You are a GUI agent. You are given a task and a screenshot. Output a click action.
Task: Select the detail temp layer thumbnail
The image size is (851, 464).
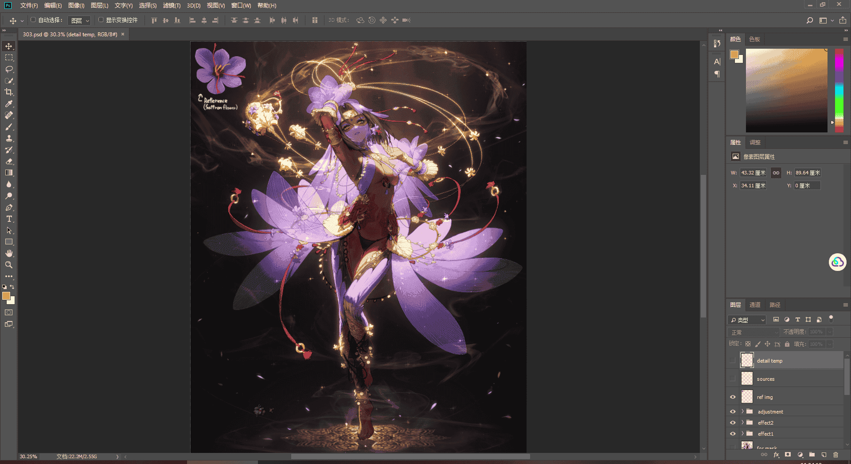[747, 360]
